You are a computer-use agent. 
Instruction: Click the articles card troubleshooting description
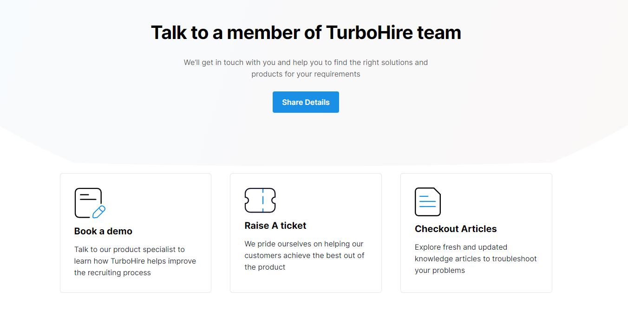(475, 258)
